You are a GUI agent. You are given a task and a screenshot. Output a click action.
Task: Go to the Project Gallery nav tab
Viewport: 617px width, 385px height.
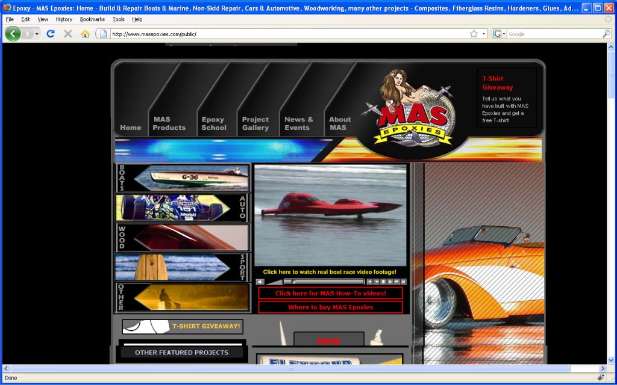pyautogui.click(x=255, y=123)
